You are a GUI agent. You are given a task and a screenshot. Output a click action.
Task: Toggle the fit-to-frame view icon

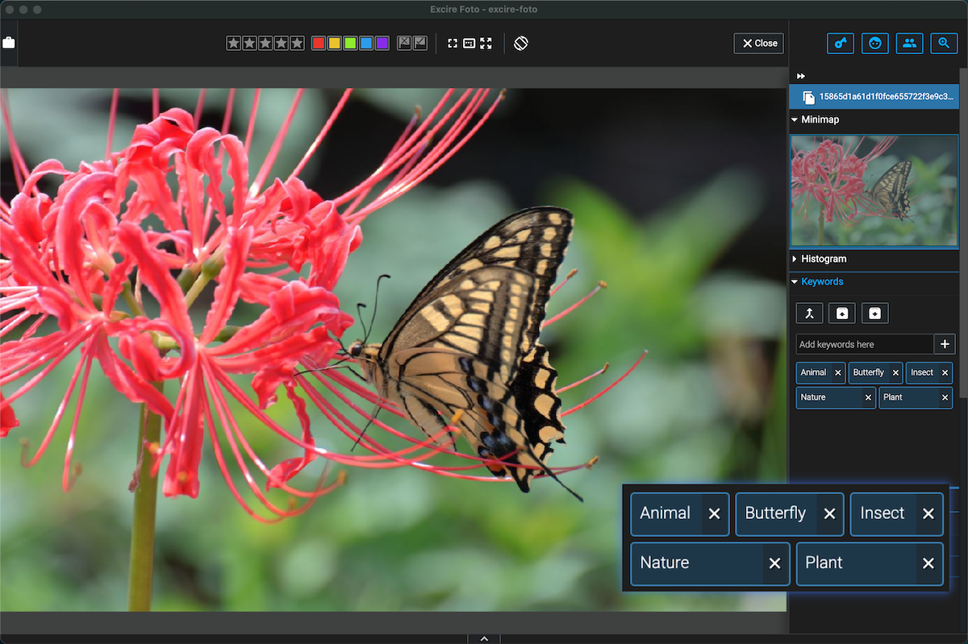[x=453, y=44]
